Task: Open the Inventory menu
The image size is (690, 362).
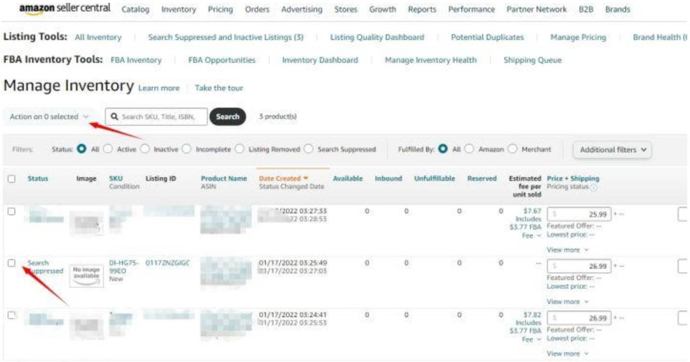Action: (x=179, y=10)
